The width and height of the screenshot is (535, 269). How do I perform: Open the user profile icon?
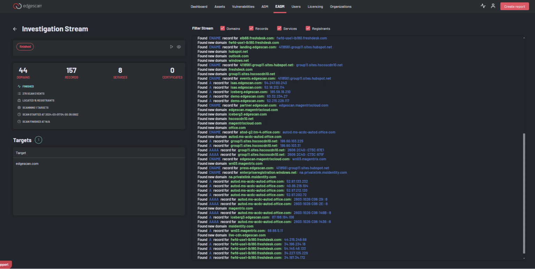[493, 6]
